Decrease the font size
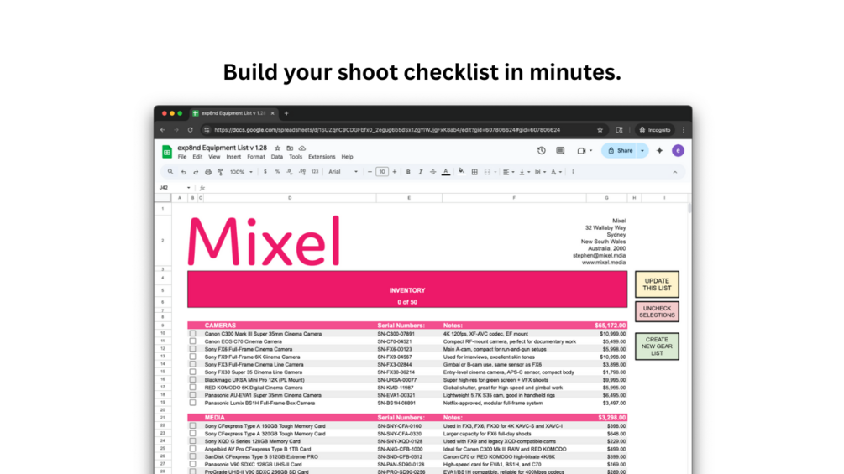The height and width of the screenshot is (474, 844). click(370, 172)
